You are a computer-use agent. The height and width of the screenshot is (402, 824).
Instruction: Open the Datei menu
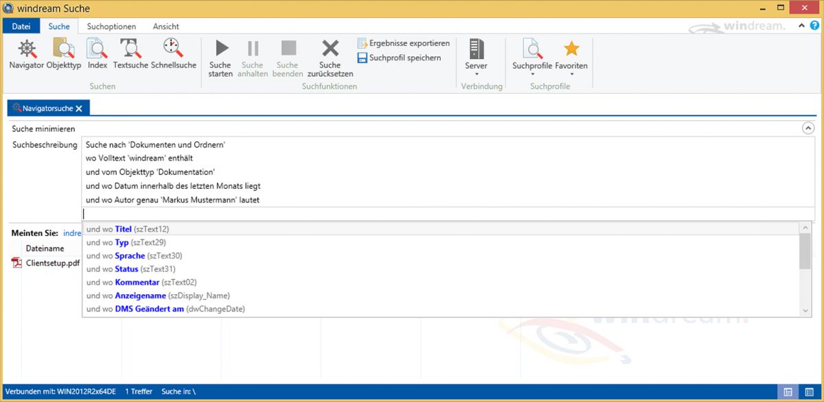(x=21, y=26)
